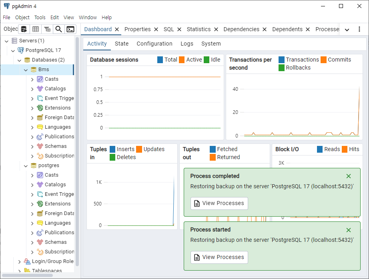Image resolution: width=369 pixels, height=279 pixels.
Task: Collapse the Servers (1) tree node
Action: point(6,41)
